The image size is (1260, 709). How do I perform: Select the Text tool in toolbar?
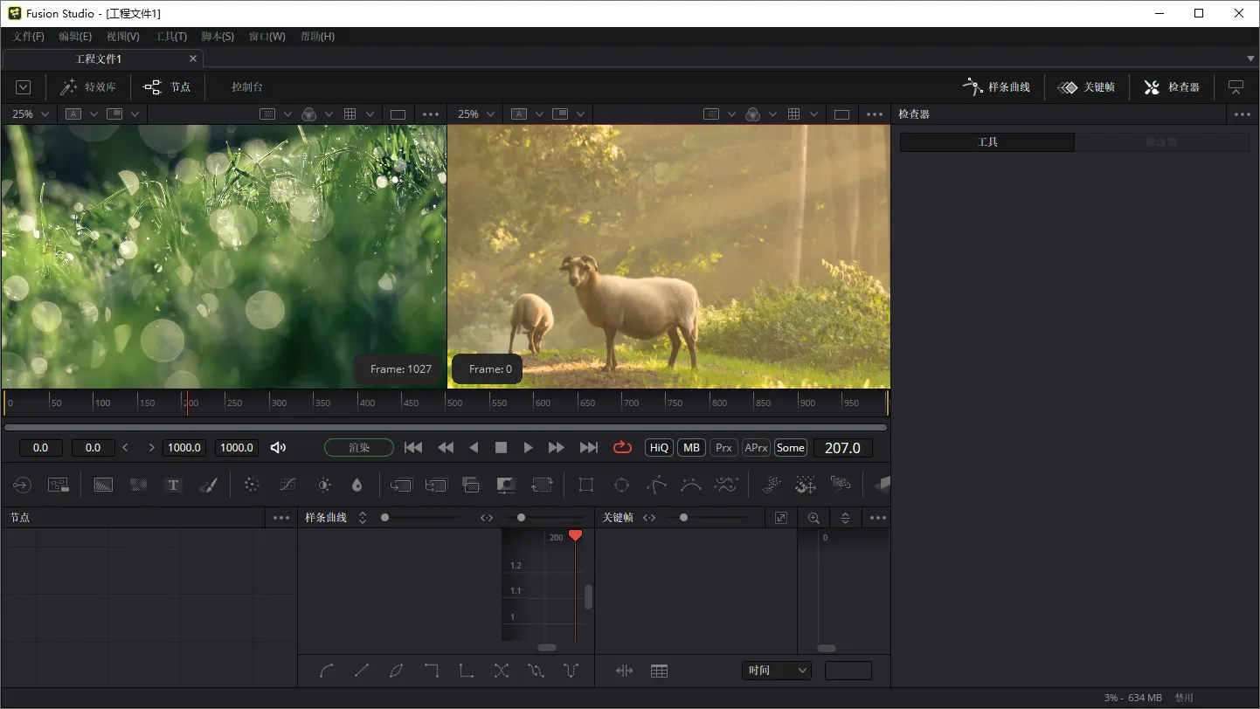click(x=174, y=485)
